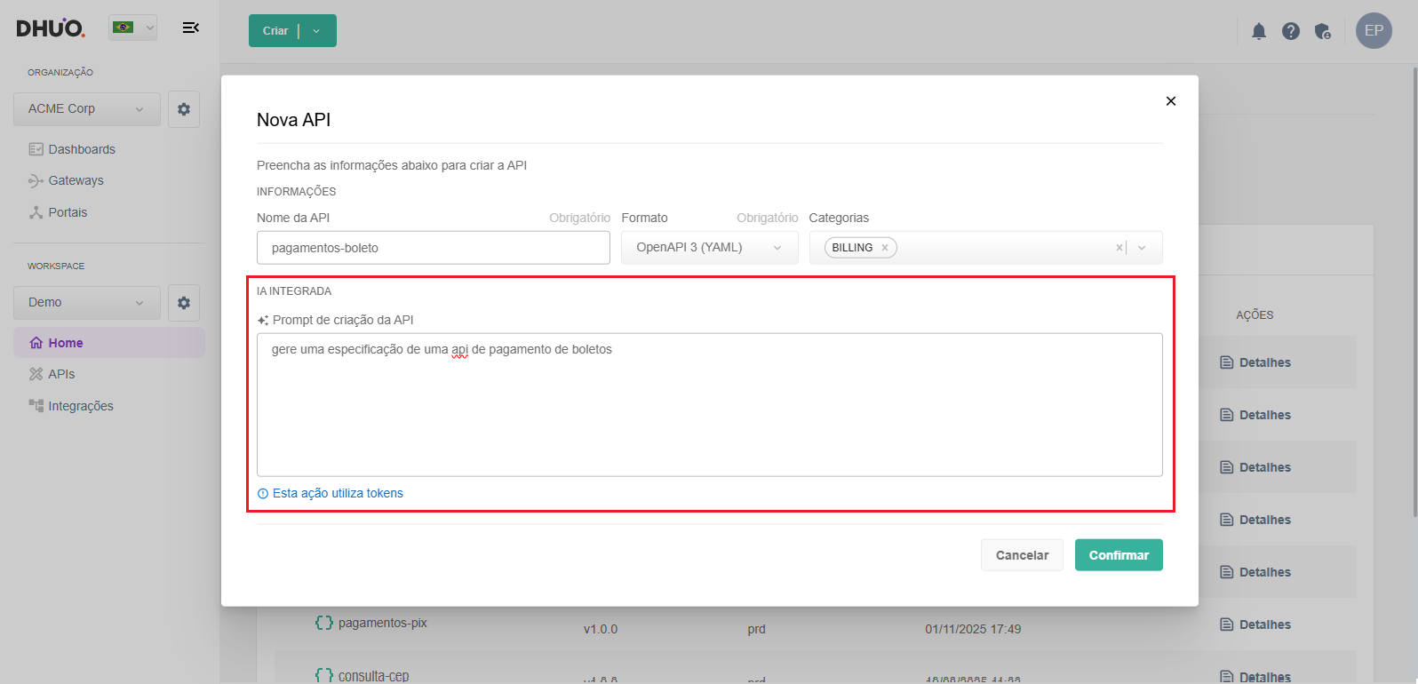Open the Formato OpenAPI 3 (YAML) dropdown
This screenshot has width=1418, height=684.
[x=709, y=248]
